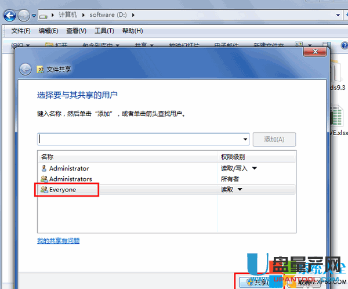Open the recent pages dropdown arrow
This screenshot has width=348, height=289.
(34, 16)
